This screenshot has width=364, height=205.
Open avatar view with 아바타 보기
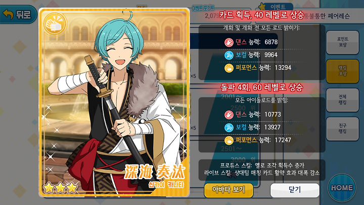click(x=229, y=190)
